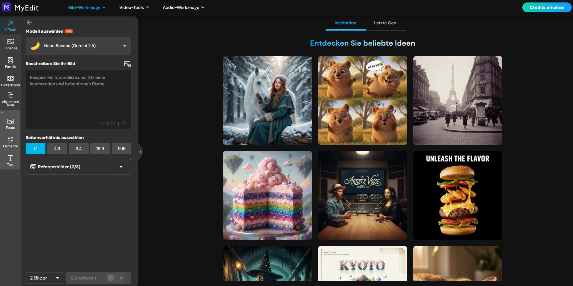The image size is (573, 286).
Task: Open the vintage Eiffel Tower street thumbnail
Action: point(458,100)
